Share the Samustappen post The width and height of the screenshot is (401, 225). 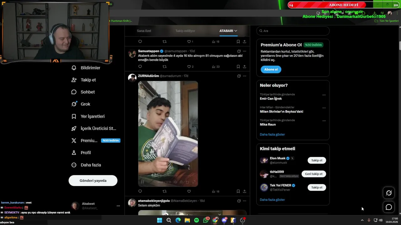244,67
